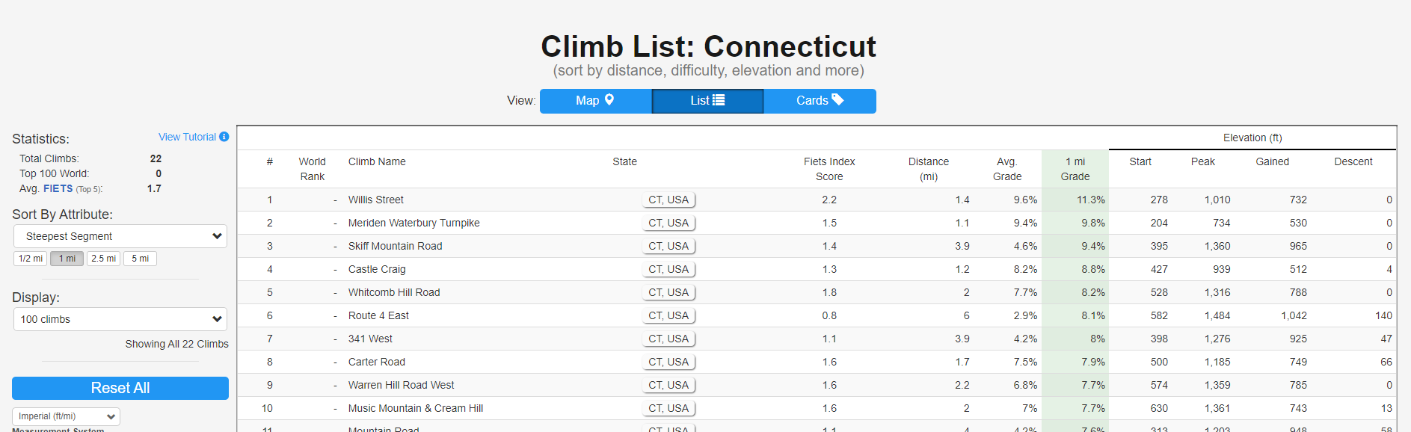Open the Steepest Segment sort dropdown
Screen dimensions: 1411x432
click(120, 236)
